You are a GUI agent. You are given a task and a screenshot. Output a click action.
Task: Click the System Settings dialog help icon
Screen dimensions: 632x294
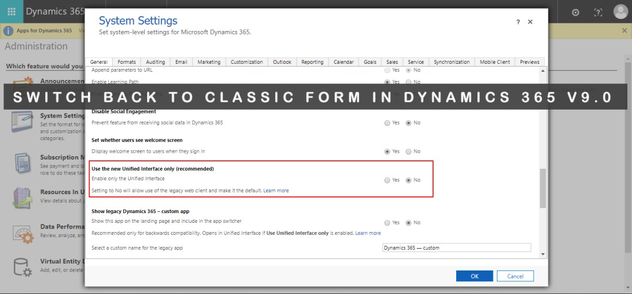[518, 22]
